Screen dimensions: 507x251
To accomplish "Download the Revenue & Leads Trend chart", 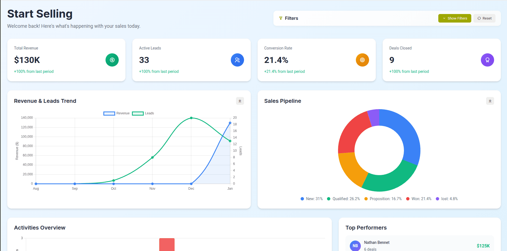I will point(240,101).
